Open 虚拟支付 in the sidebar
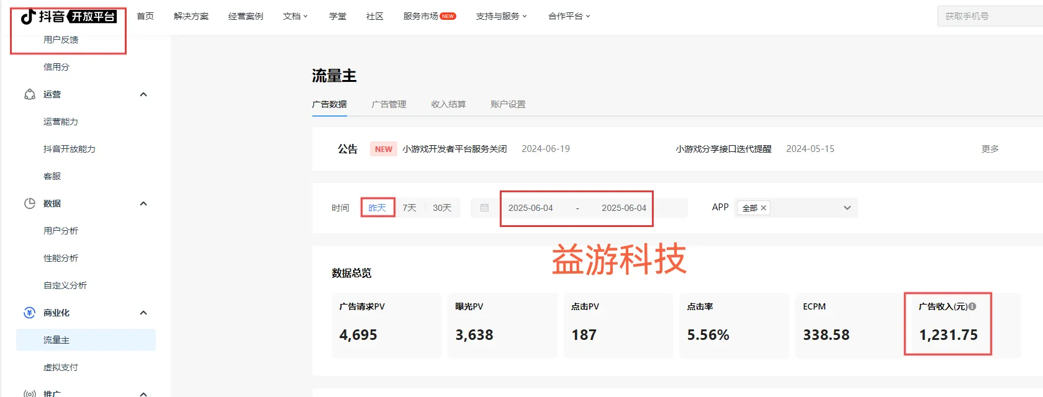The height and width of the screenshot is (397, 1043). pyautogui.click(x=61, y=367)
